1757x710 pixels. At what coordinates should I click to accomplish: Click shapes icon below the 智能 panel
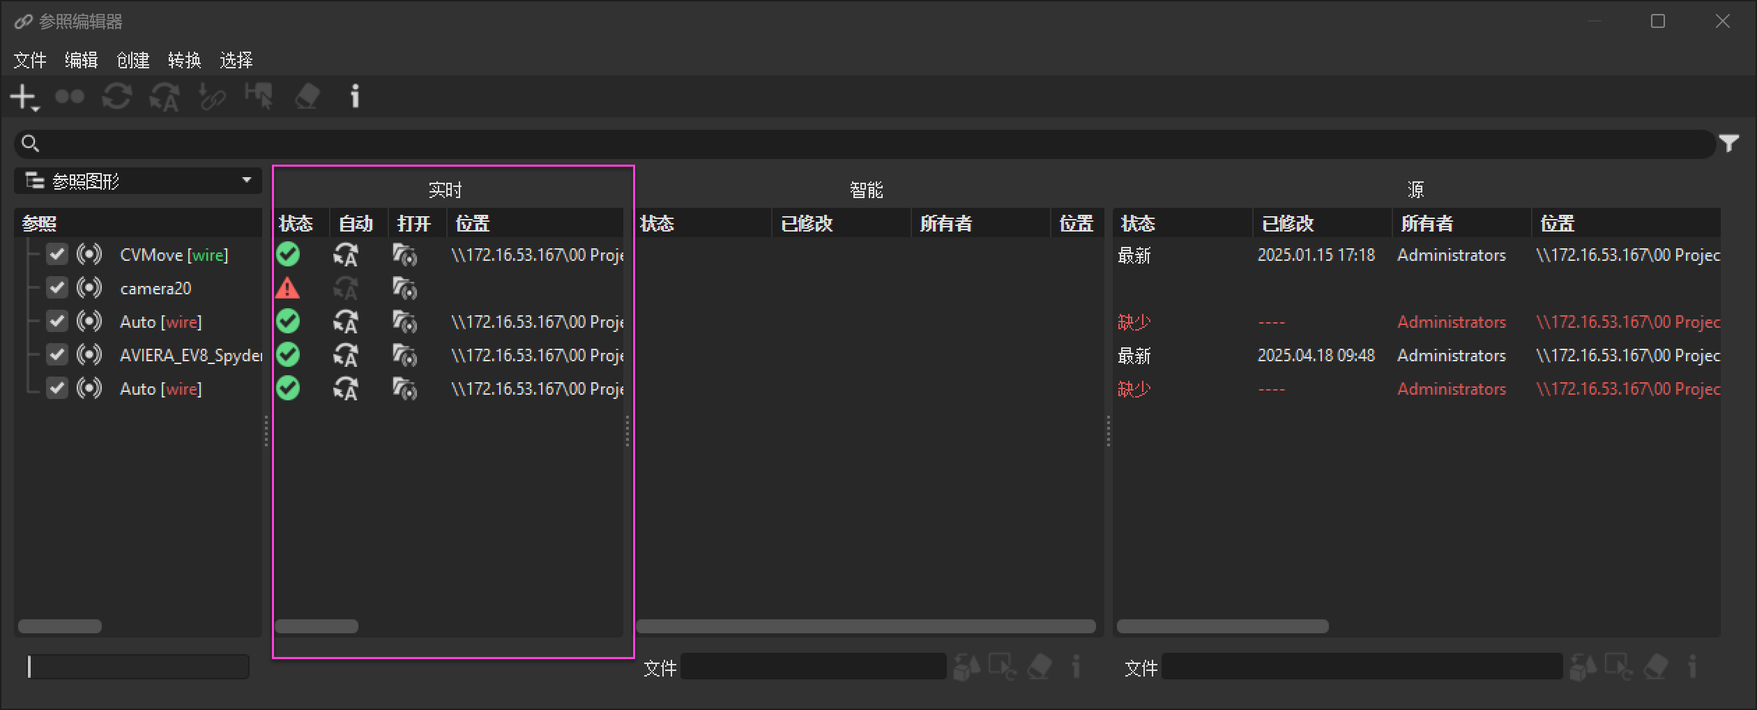966,667
